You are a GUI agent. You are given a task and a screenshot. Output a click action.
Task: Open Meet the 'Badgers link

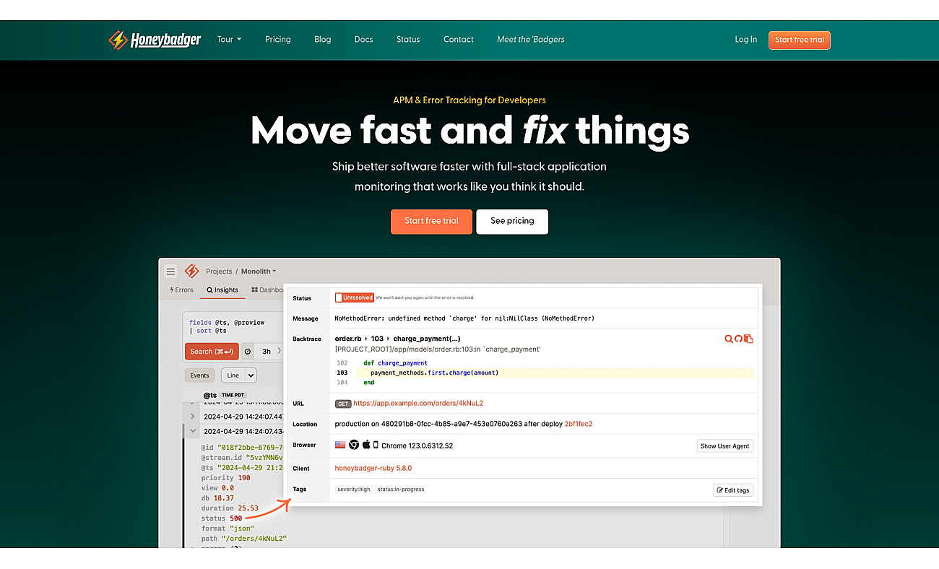[x=531, y=40]
